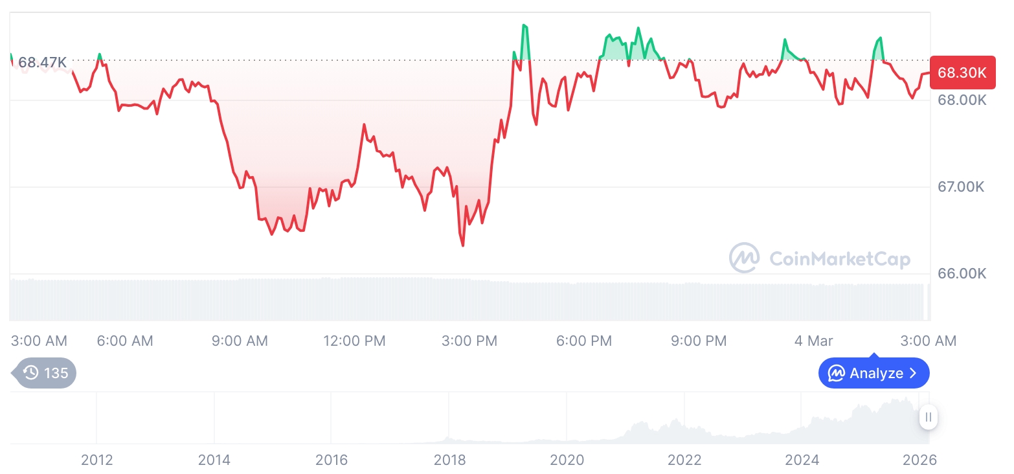
Task: Click the history clock icon beside 135
Action: [x=30, y=373]
